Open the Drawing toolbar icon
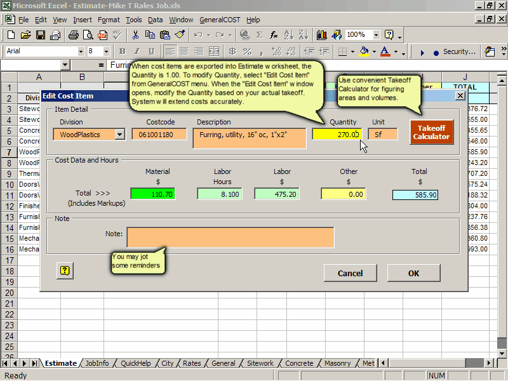Screen dimensions: 508x381 (x=337, y=35)
